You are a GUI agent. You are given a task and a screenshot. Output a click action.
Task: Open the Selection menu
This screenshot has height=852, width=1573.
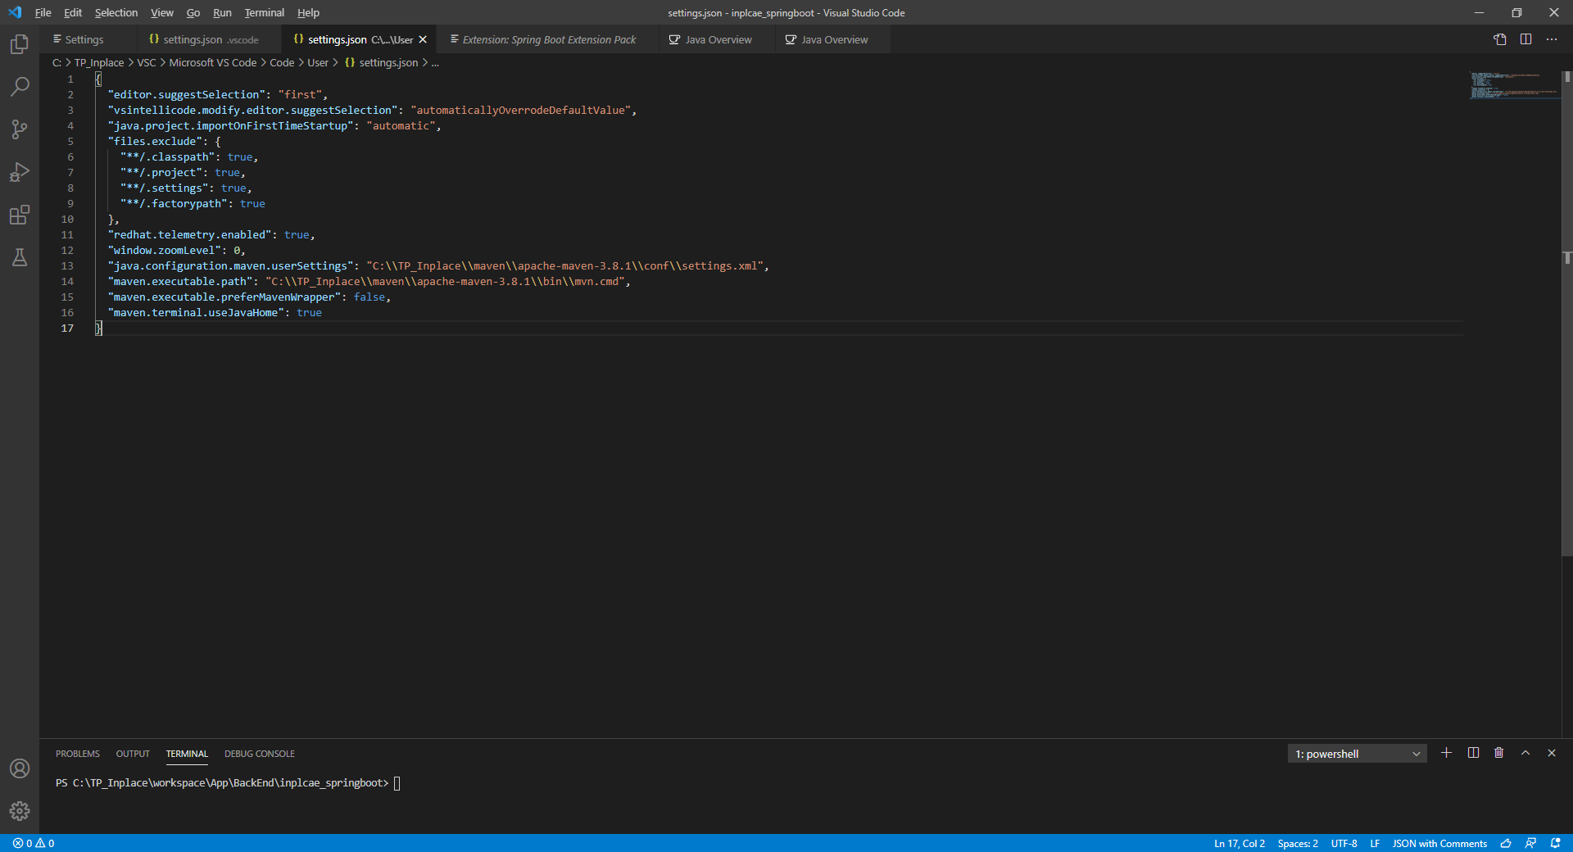click(116, 12)
